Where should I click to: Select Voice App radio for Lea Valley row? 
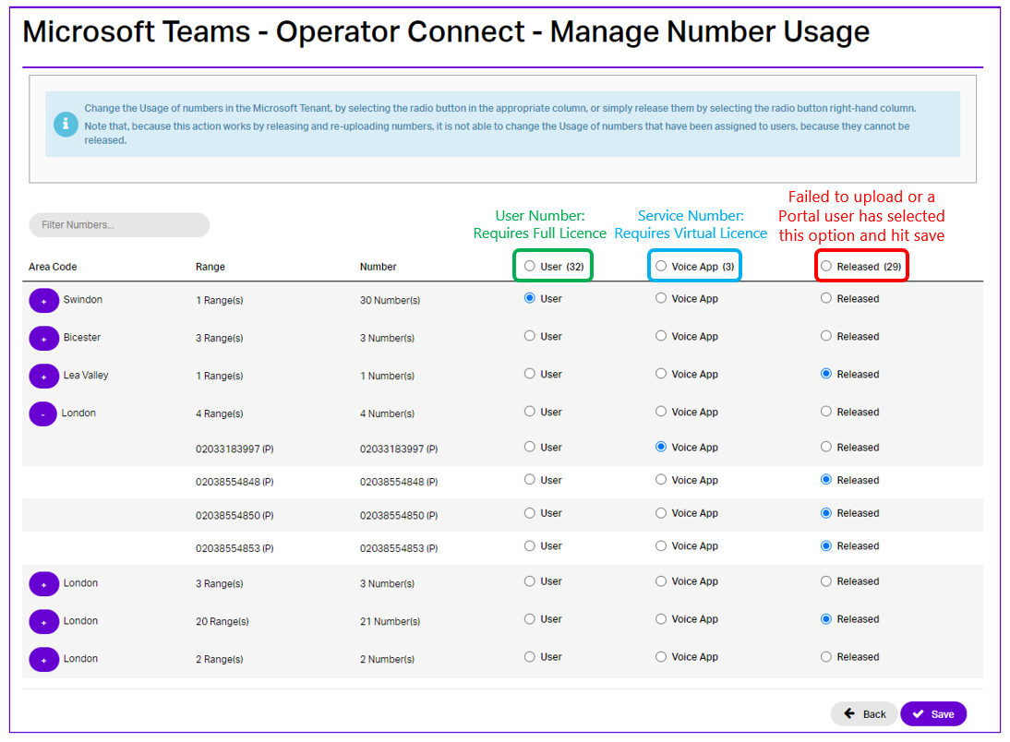[x=661, y=374]
